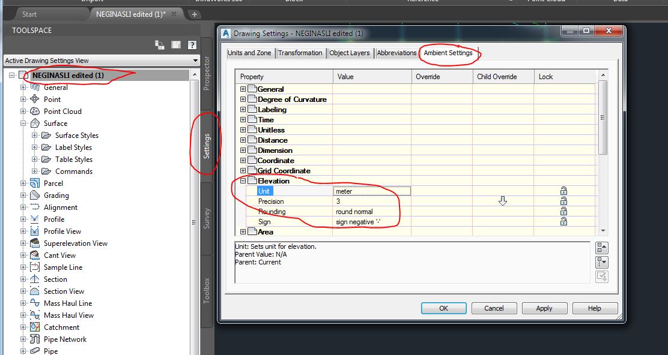The image size is (668, 355).
Task: Expand the Area property group
Action: (x=243, y=231)
